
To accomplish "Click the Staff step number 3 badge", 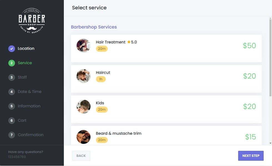I will [x=12, y=77].
